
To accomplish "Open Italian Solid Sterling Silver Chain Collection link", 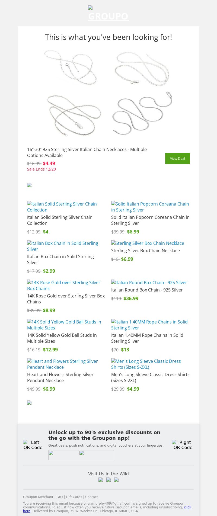I will point(62,207).
